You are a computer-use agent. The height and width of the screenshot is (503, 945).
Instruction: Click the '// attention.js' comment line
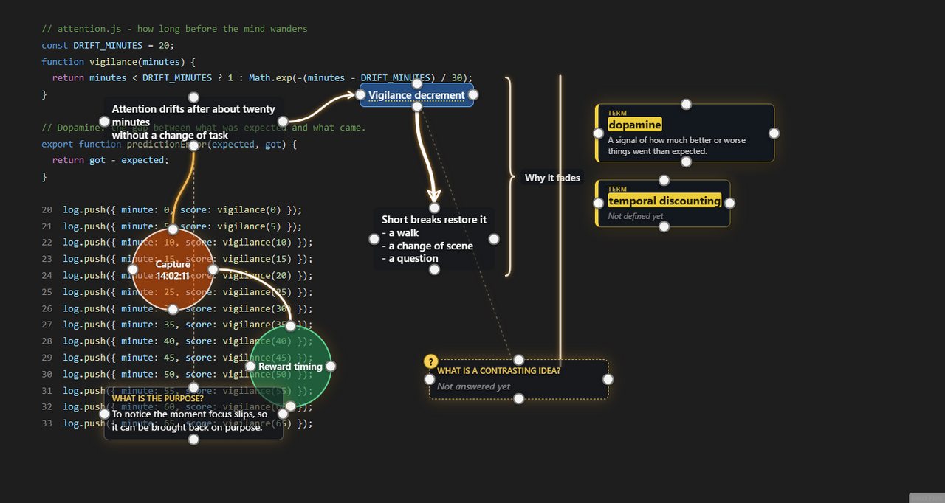[174, 29]
